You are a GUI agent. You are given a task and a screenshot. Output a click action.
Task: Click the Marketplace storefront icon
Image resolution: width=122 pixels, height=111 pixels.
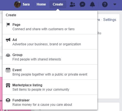coord(8,85)
